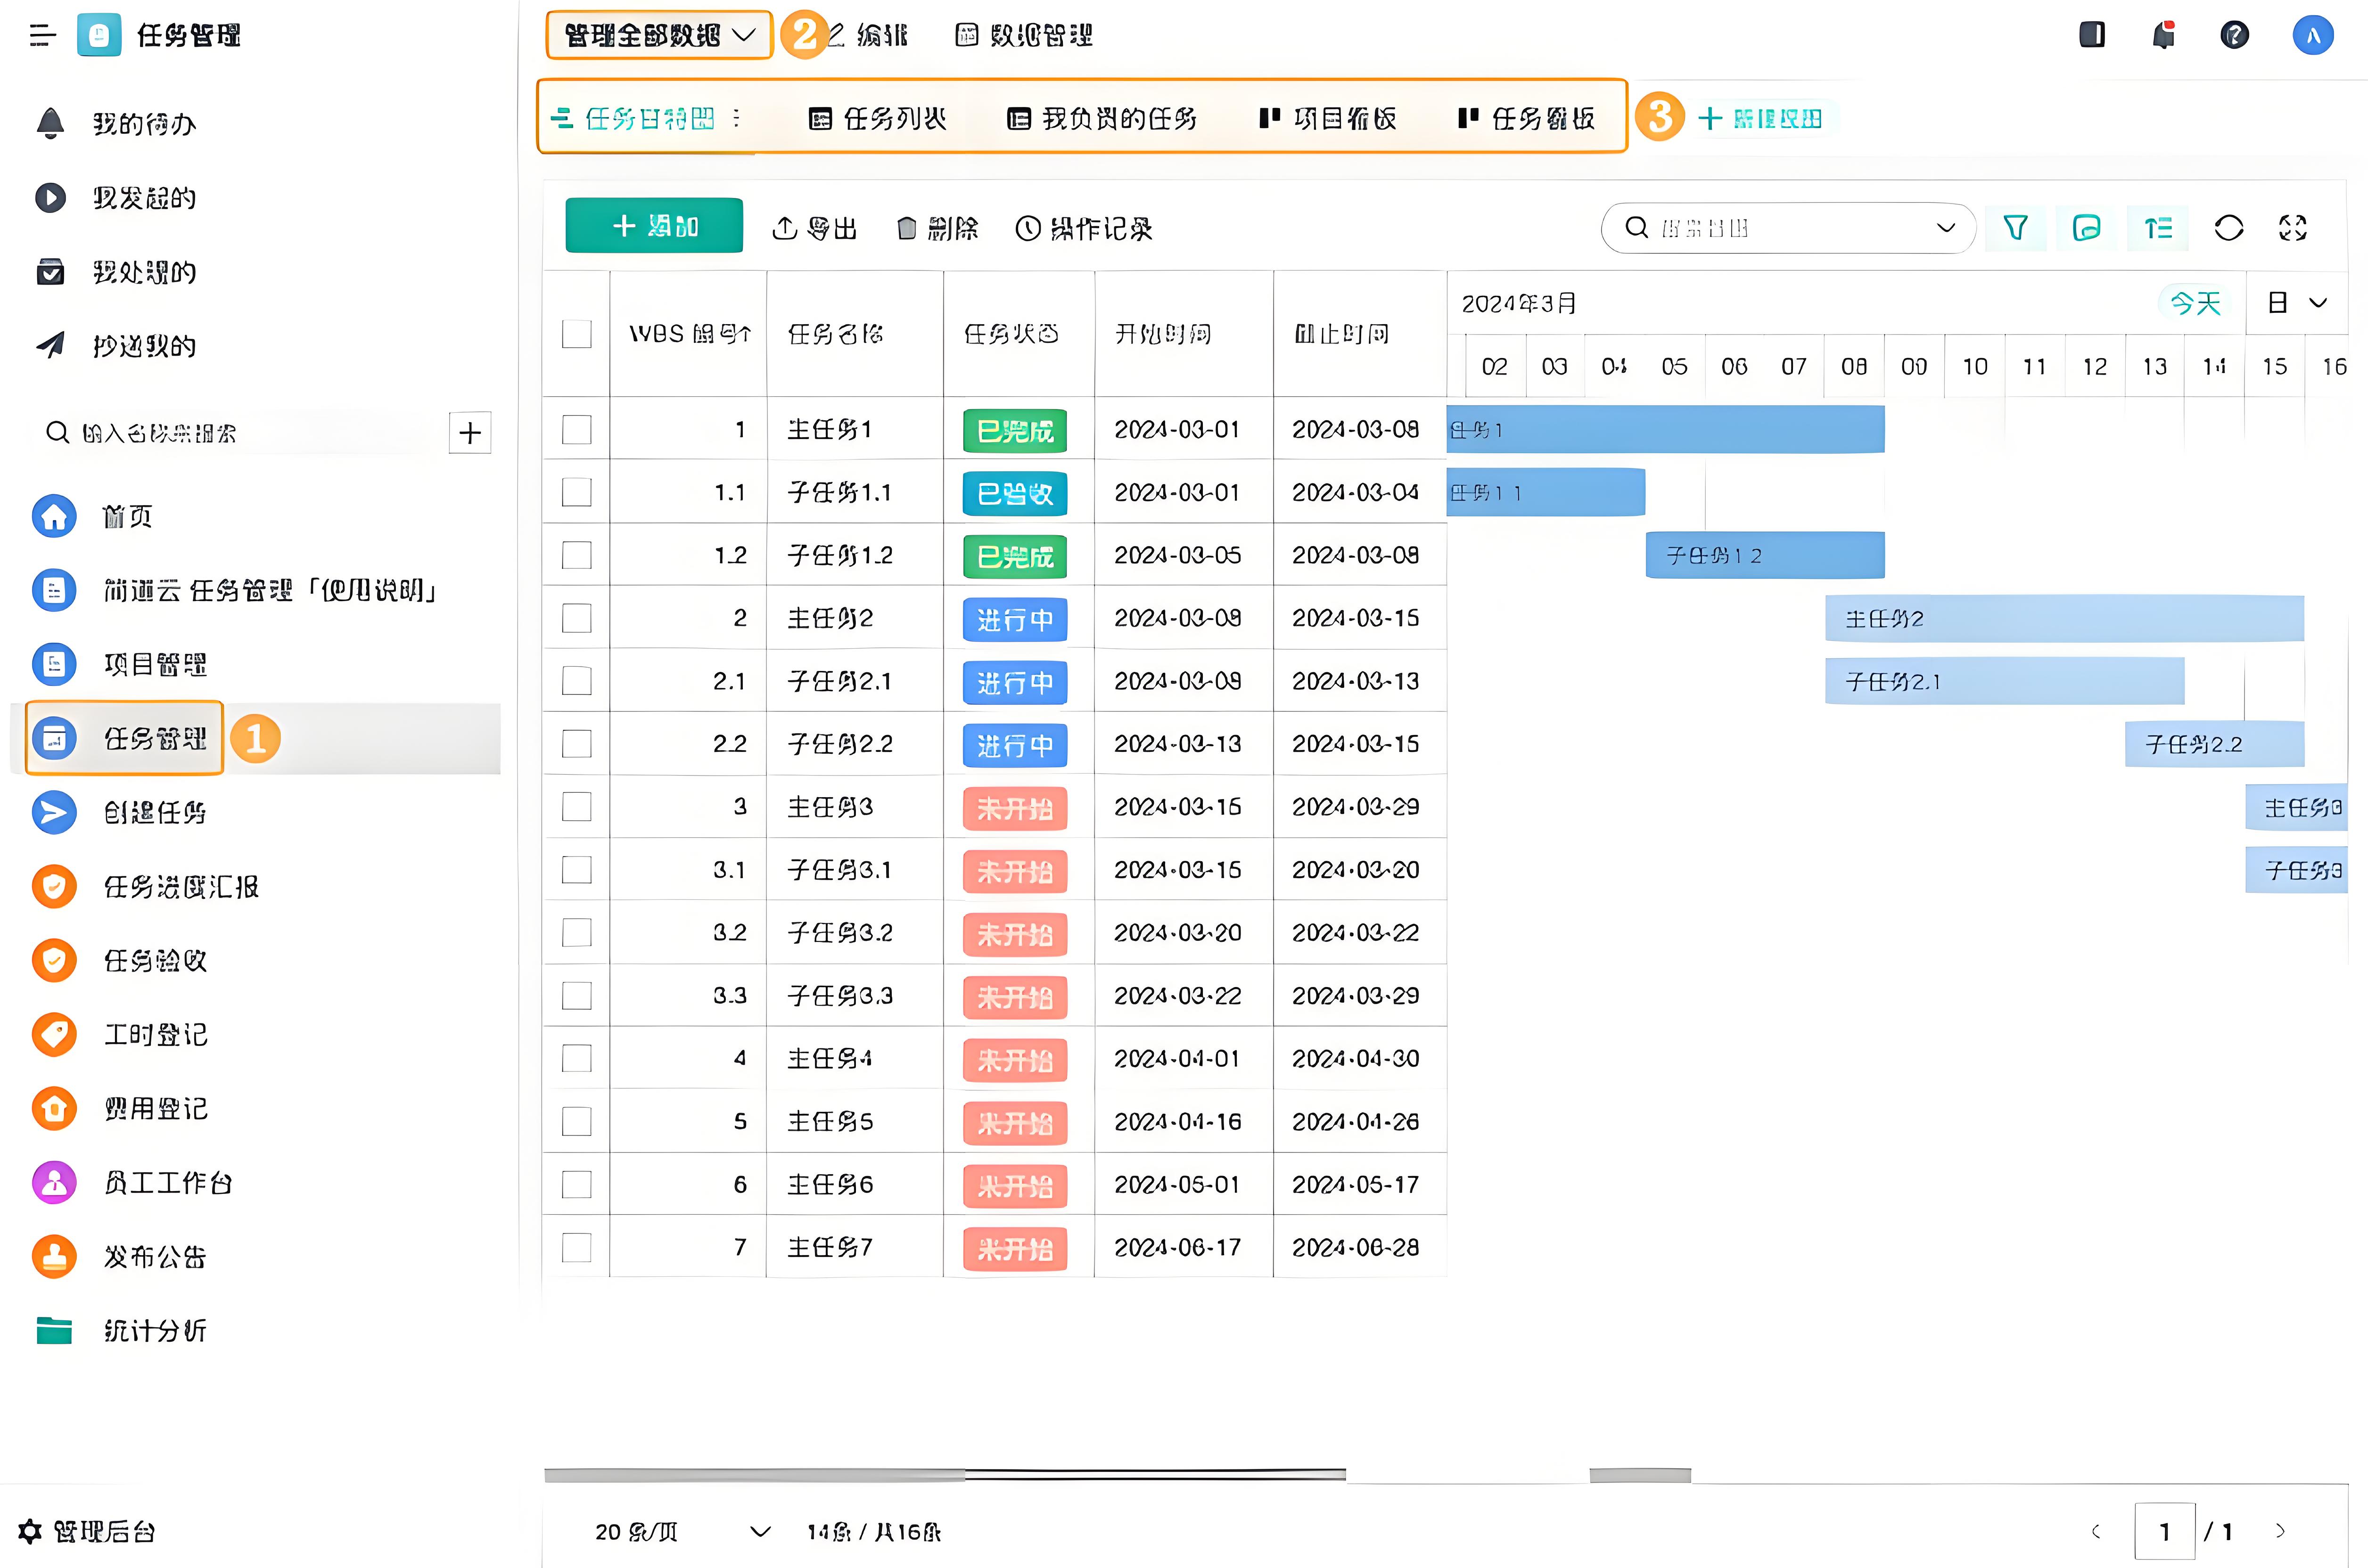
Task: Open 项目管理 in the sidebar
Action: [119, 665]
